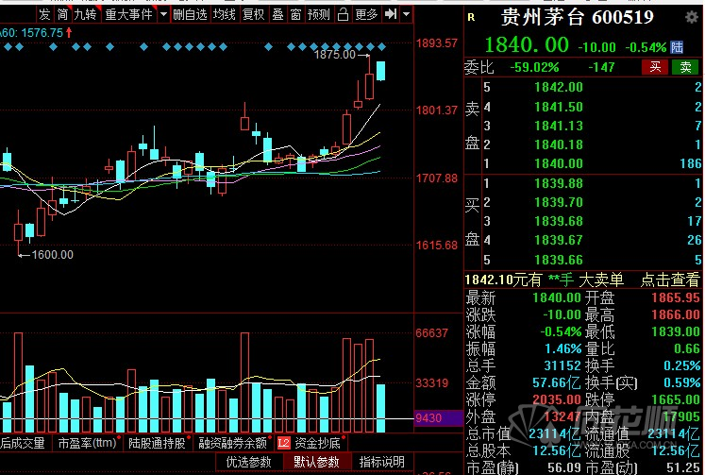Toggle the 均线 moving average lines
Image resolution: width=705 pixels, height=475 pixels.
coord(225,15)
